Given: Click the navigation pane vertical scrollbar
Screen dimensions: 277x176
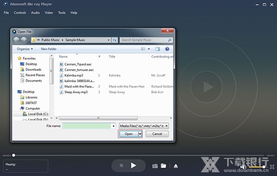Looking at the screenshot, I should click(51, 71).
